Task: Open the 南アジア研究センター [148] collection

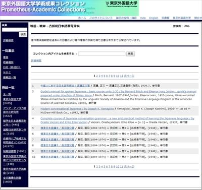Action: (x=15, y=160)
